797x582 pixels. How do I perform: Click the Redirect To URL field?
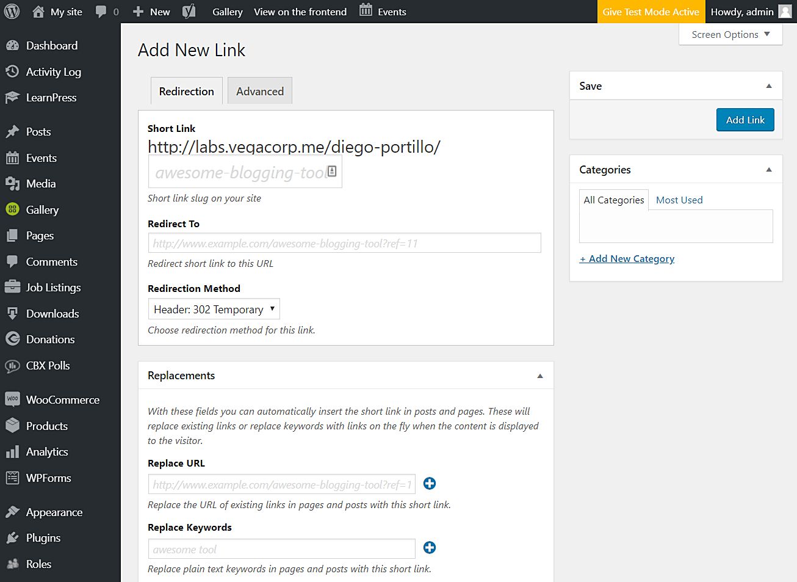coord(344,243)
